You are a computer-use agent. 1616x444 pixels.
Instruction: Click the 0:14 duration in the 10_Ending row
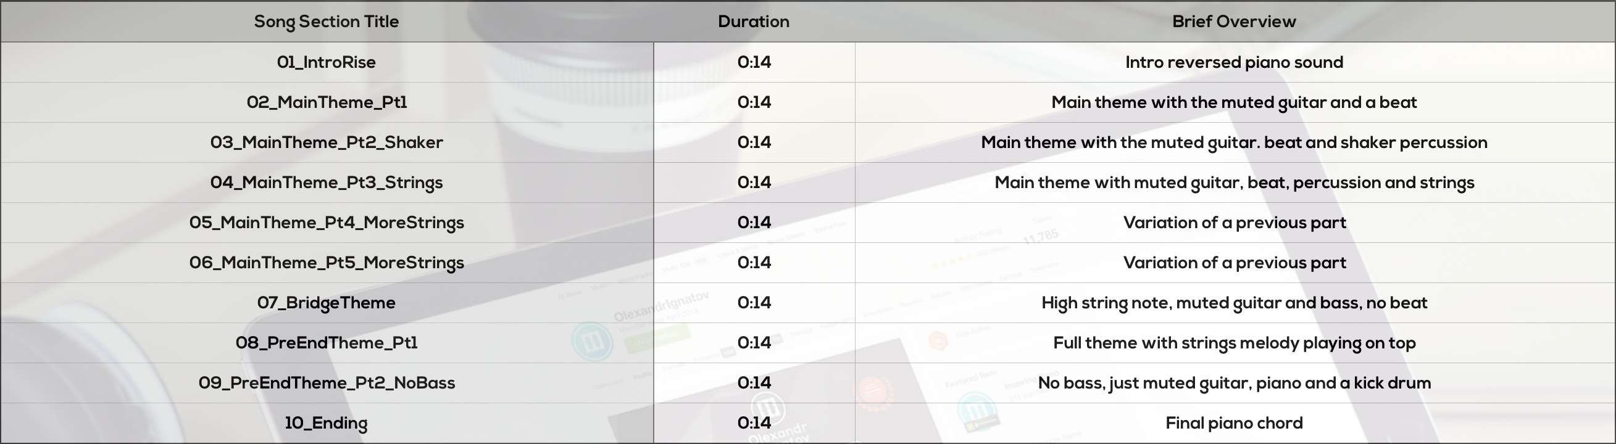[x=754, y=423]
